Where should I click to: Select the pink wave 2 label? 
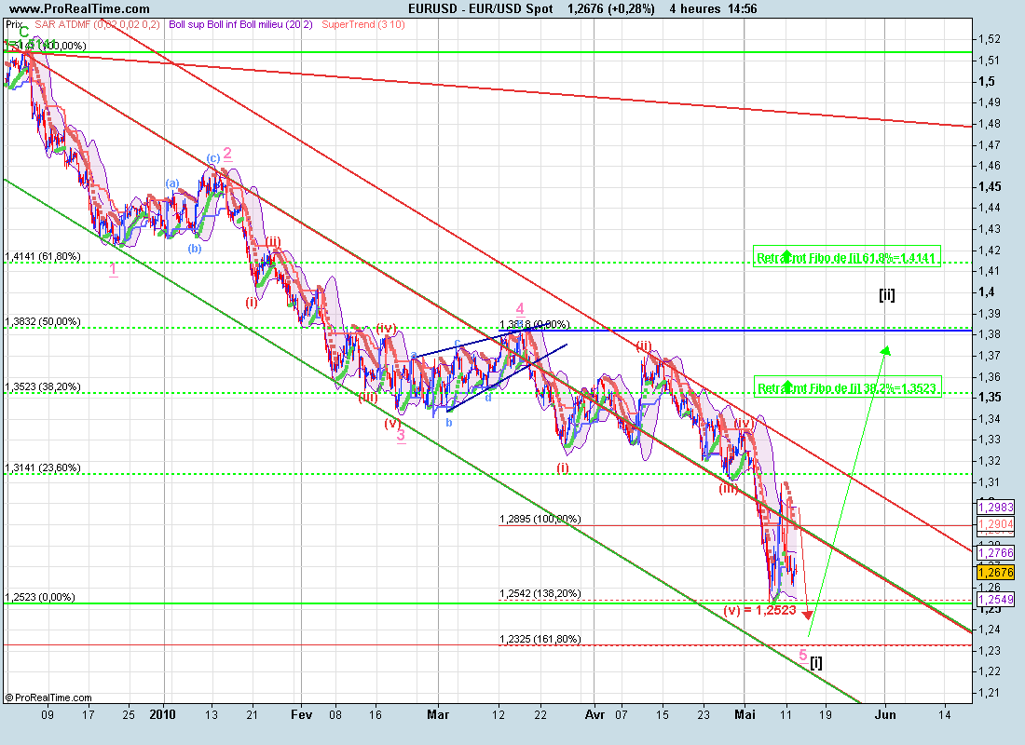(226, 155)
